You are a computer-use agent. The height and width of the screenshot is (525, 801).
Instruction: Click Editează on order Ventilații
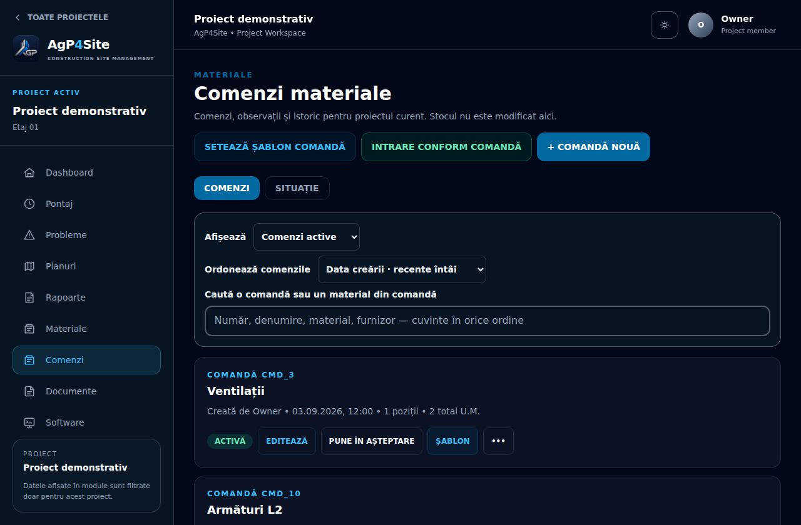coord(287,441)
